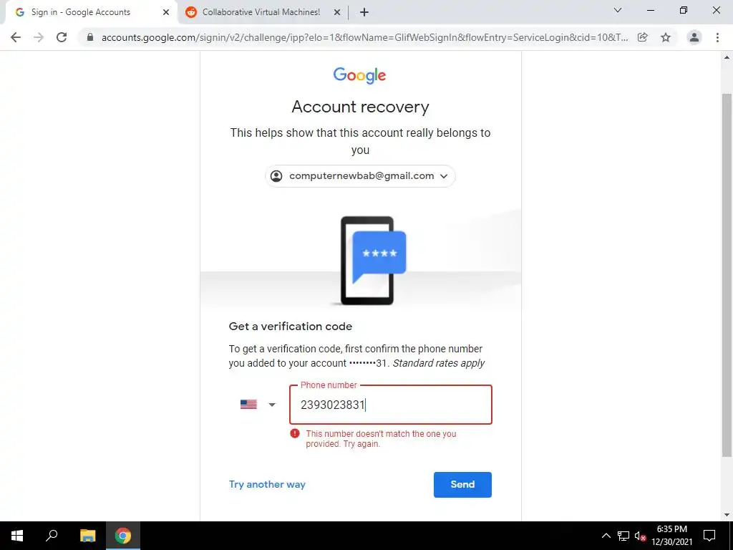Close the Sign in - Google Accounts tab
The width and height of the screenshot is (733, 550).
(x=166, y=12)
